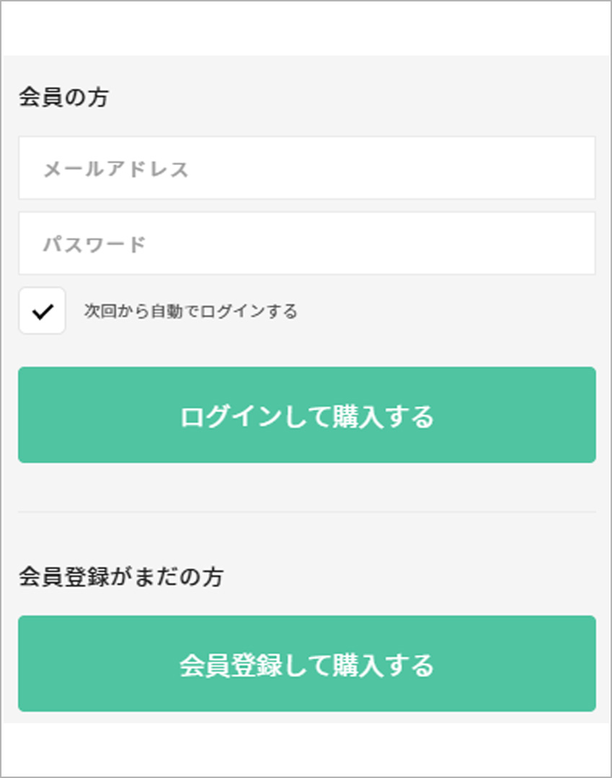The width and height of the screenshot is (612, 778).
Task: Select the 会員の方 heading
Action: click(x=64, y=97)
